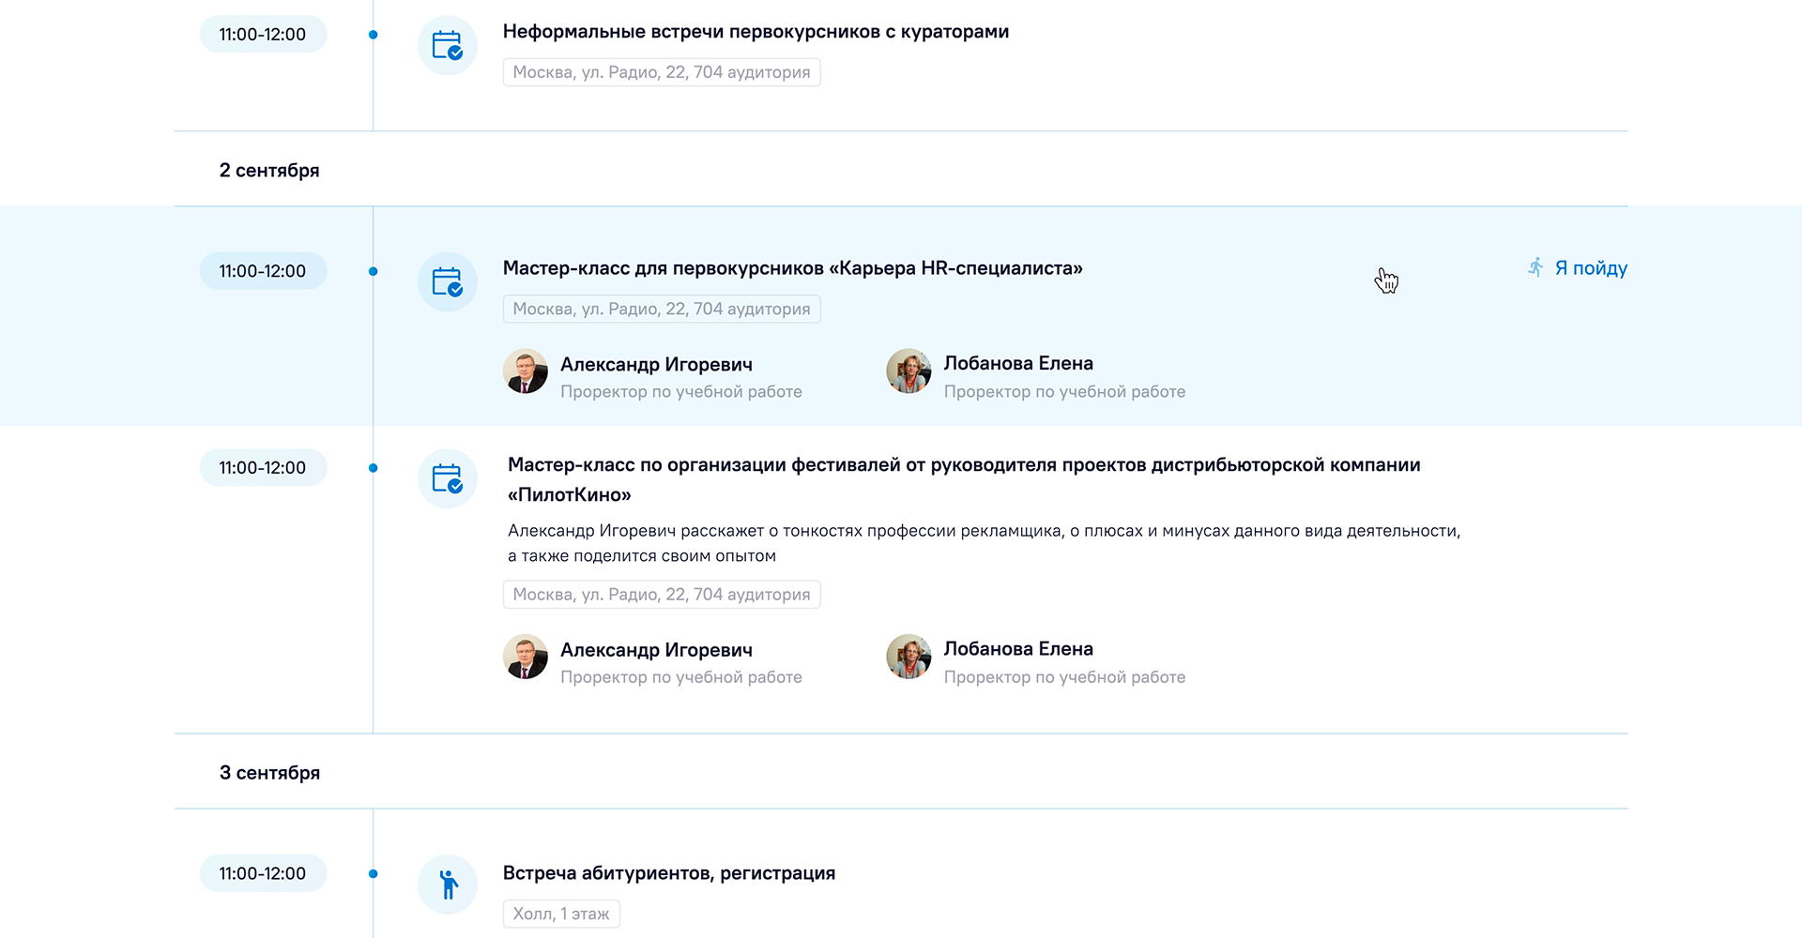This screenshot has height=938, width=1802.
Task: Select Александр Игоревич photo under «ПилотКино» event
Action: (526, 657)
